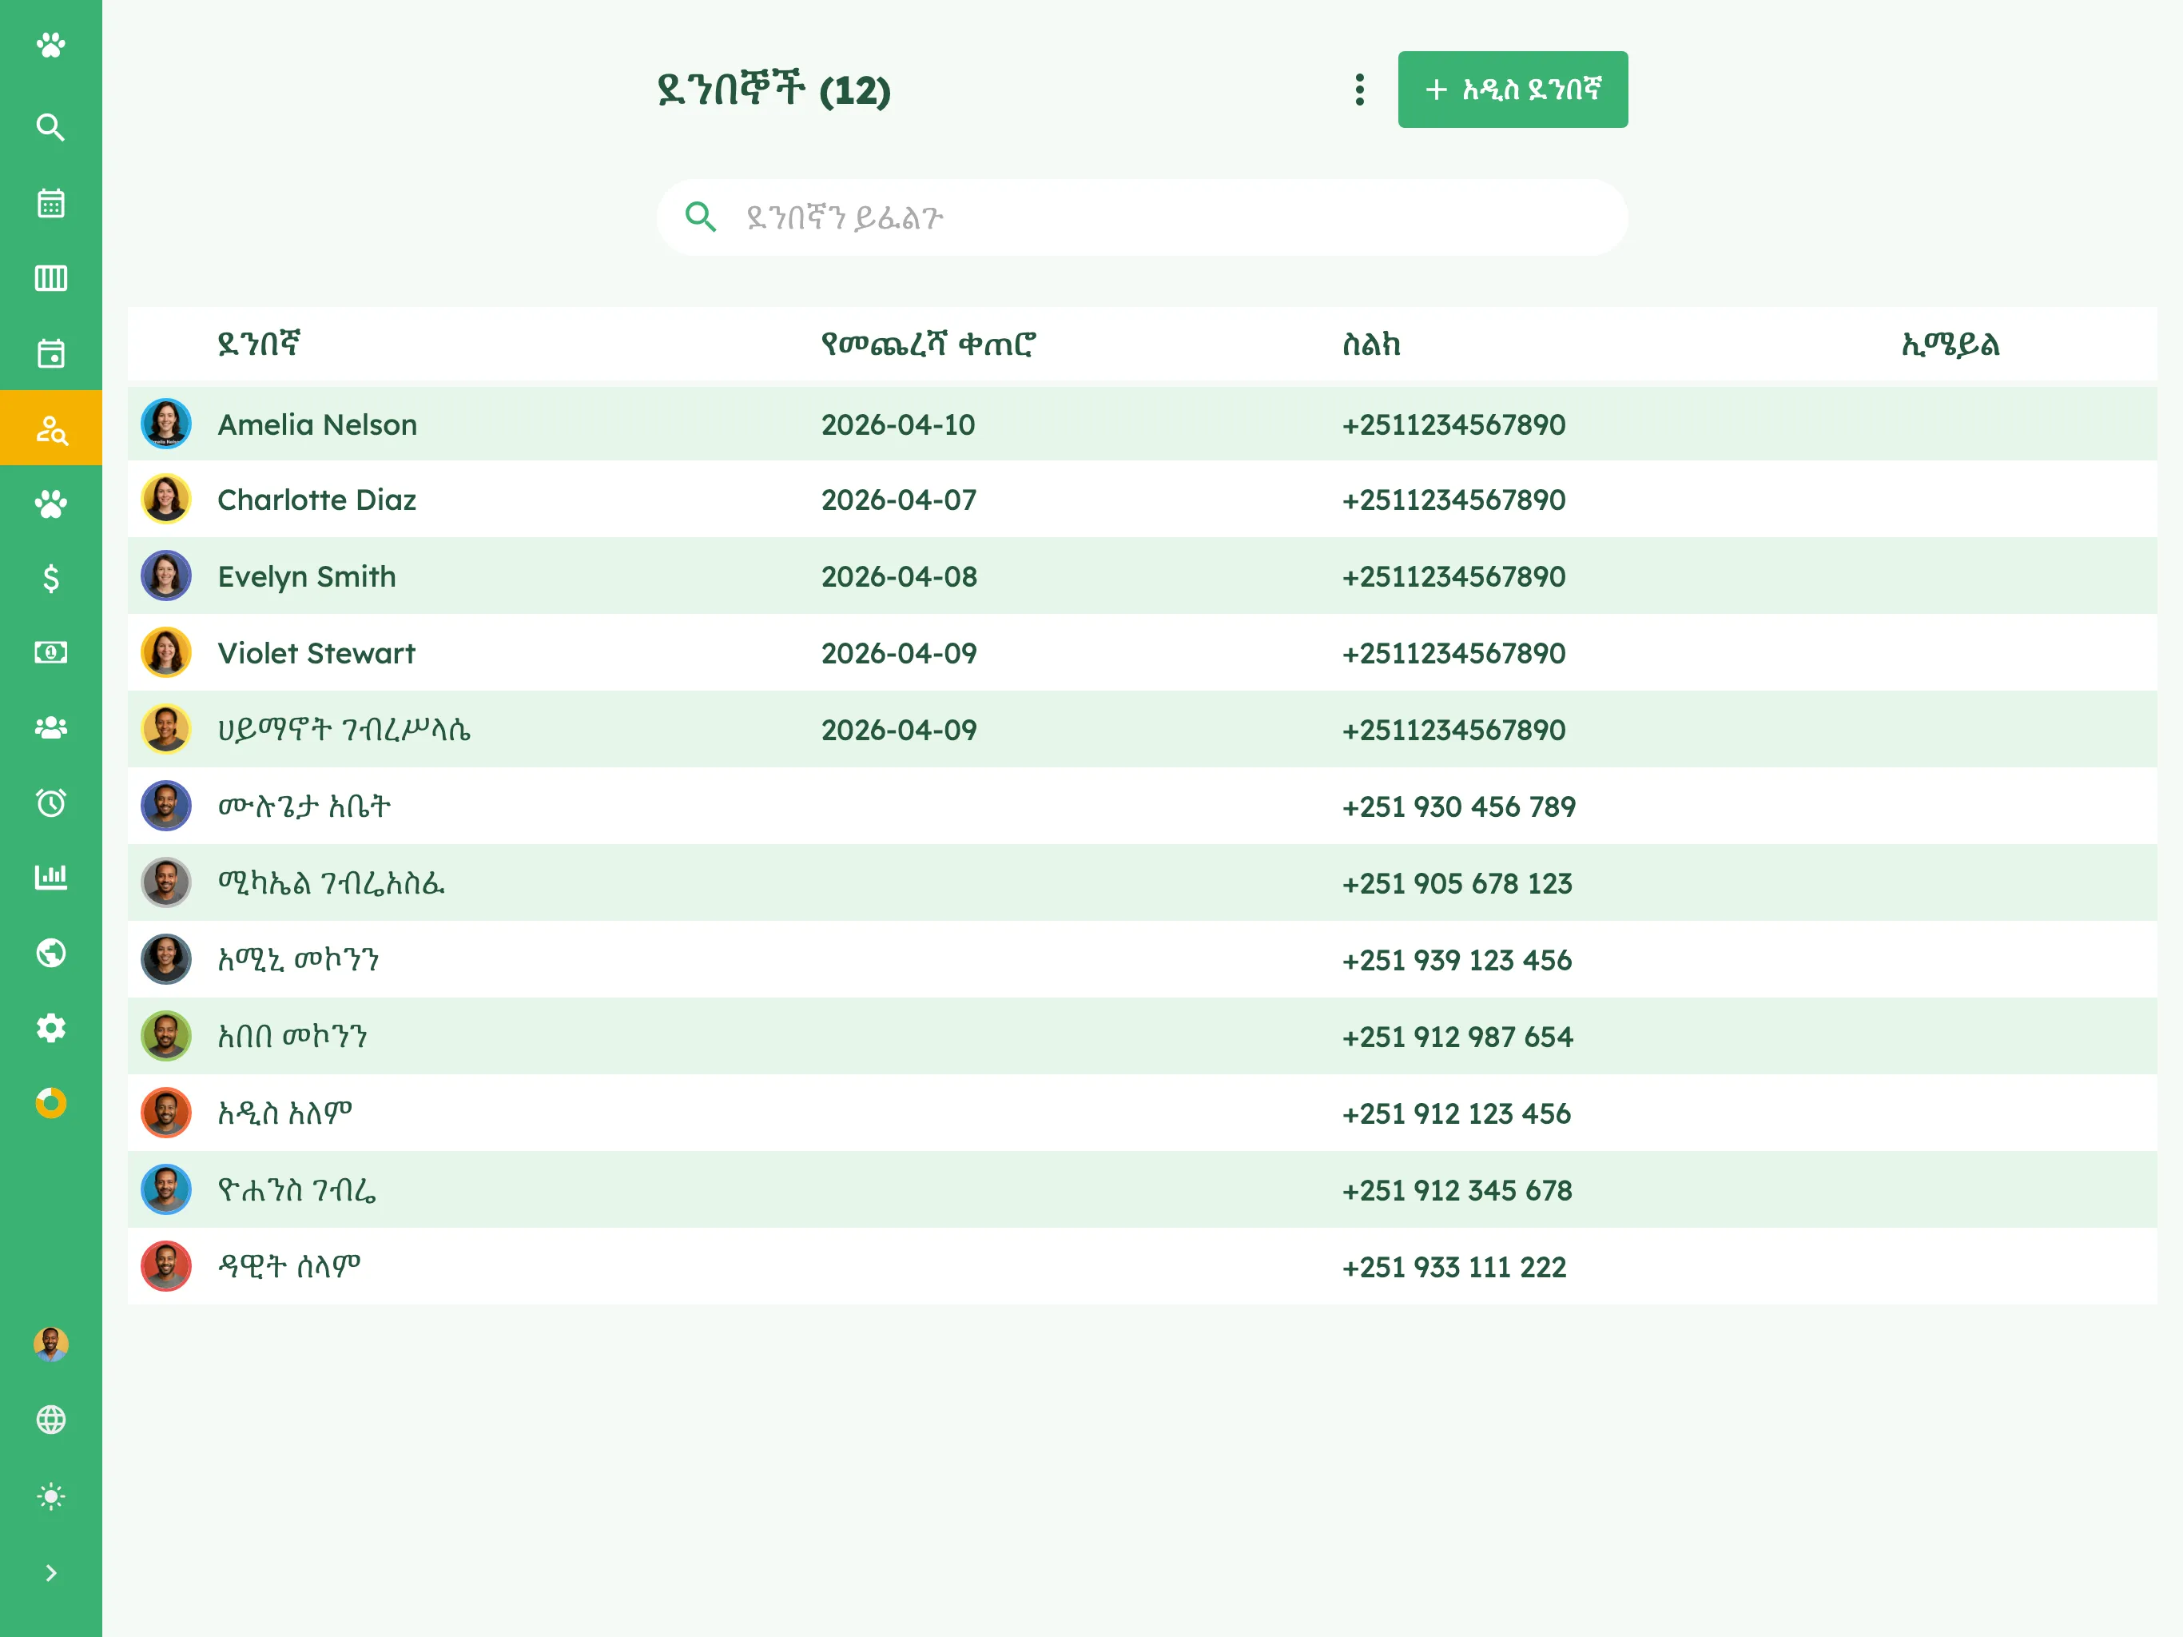2183x1637 pixels.
Task: Open the cash banknote icon in sidebar
Action: coord(50,652)
